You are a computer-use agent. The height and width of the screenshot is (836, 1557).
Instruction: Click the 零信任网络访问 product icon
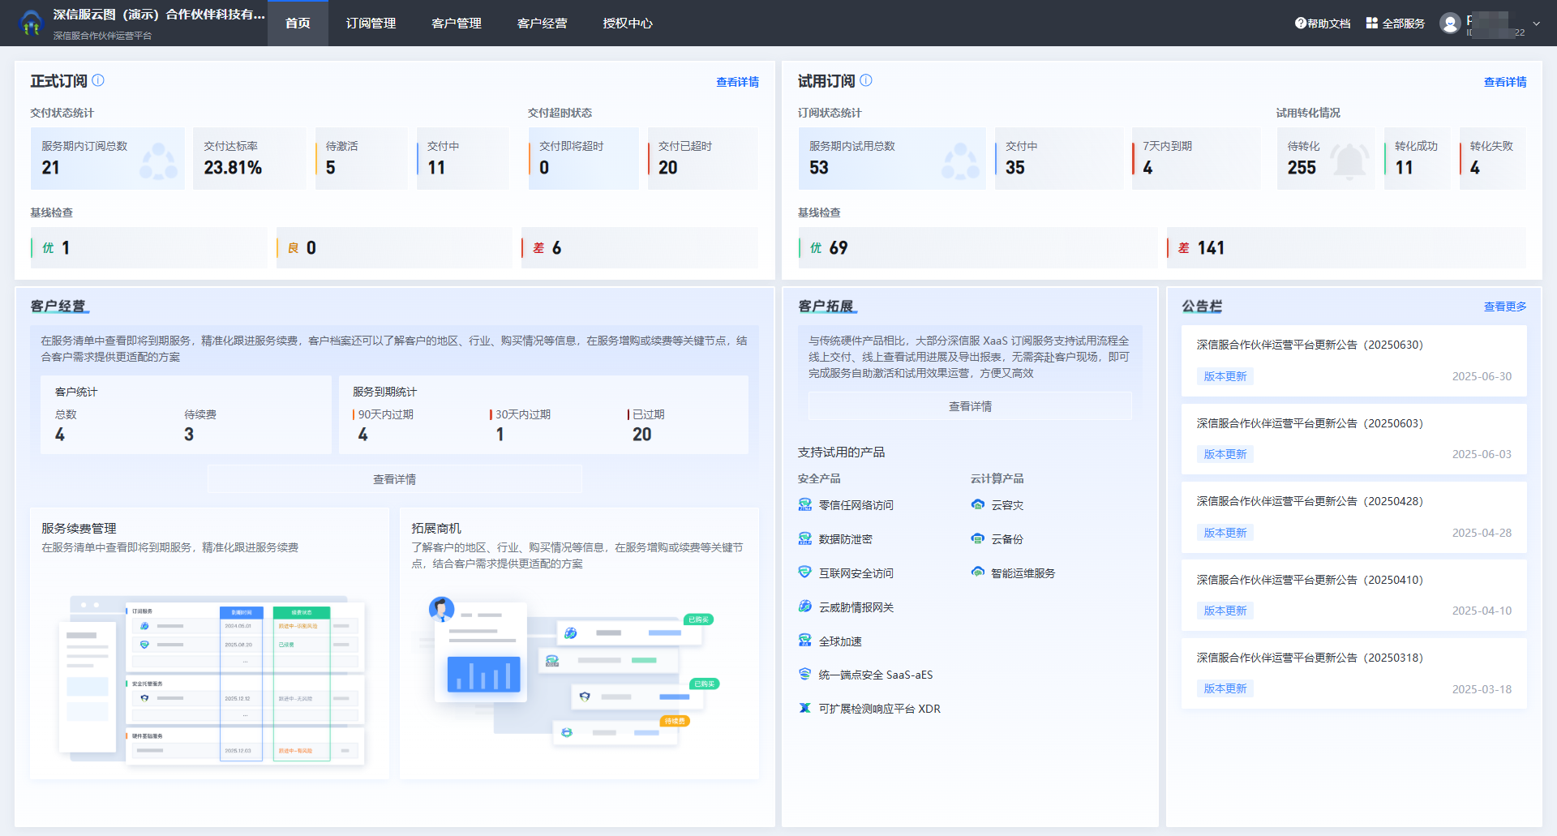coord(804,505)
